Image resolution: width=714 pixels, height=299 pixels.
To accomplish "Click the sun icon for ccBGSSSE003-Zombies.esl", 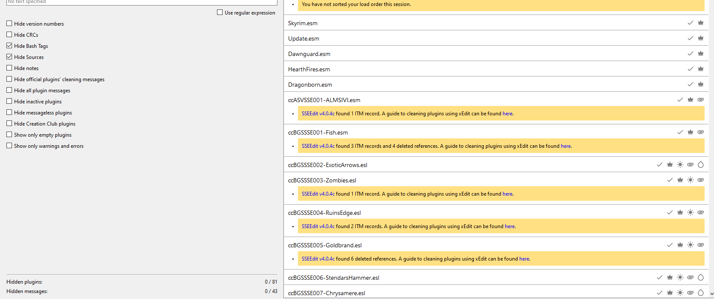I will (690, 180).
